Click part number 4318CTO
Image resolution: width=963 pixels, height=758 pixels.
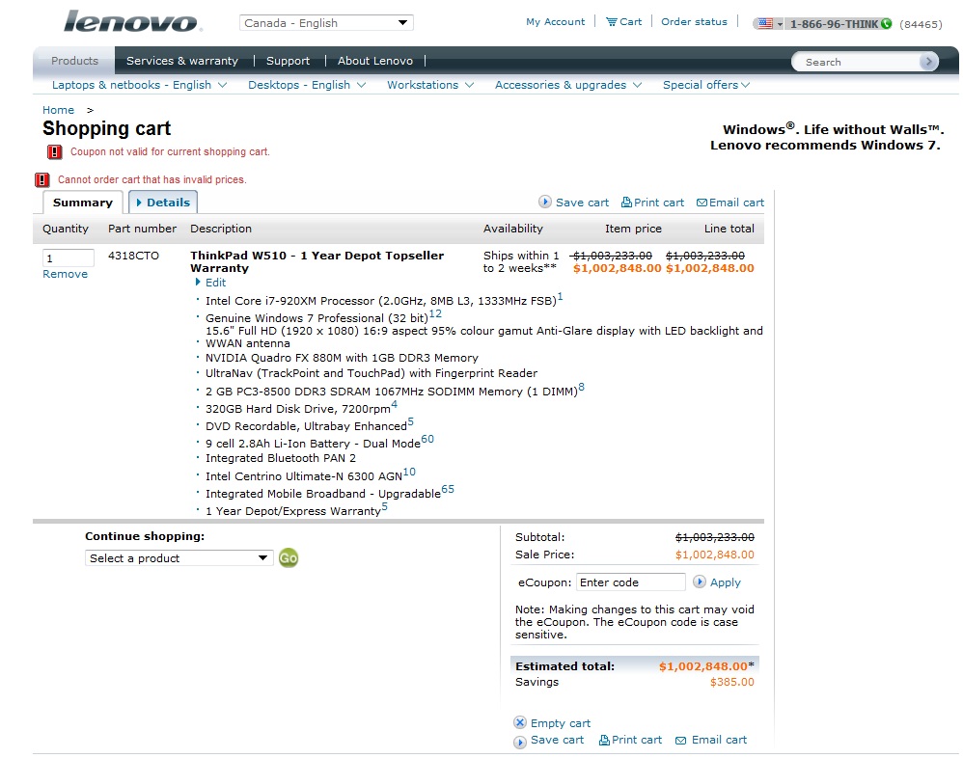(133, 256)
